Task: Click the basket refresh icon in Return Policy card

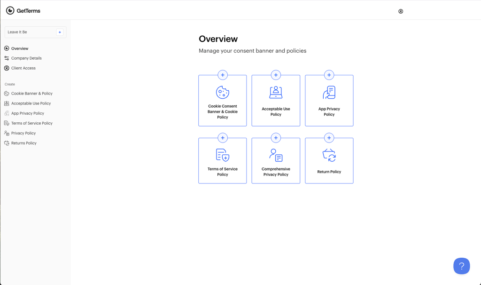Action: (329, 155)
